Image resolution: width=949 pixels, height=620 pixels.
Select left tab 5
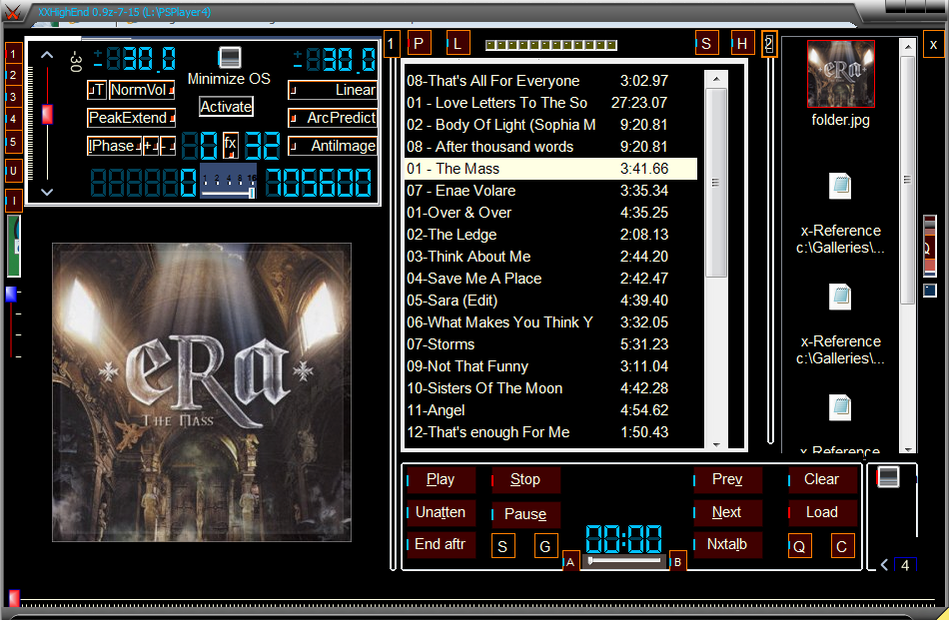tap(13, 142)
